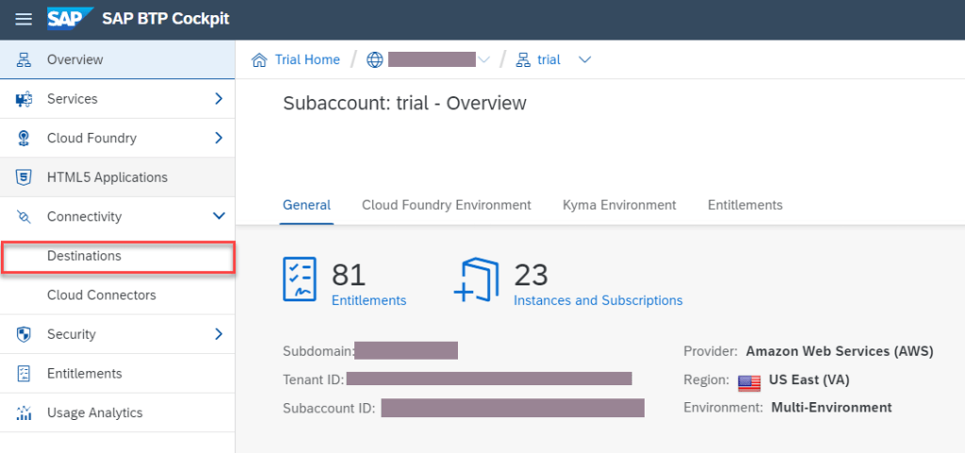Click the HTML5 Applications sidebar icon

coord(25,177)
